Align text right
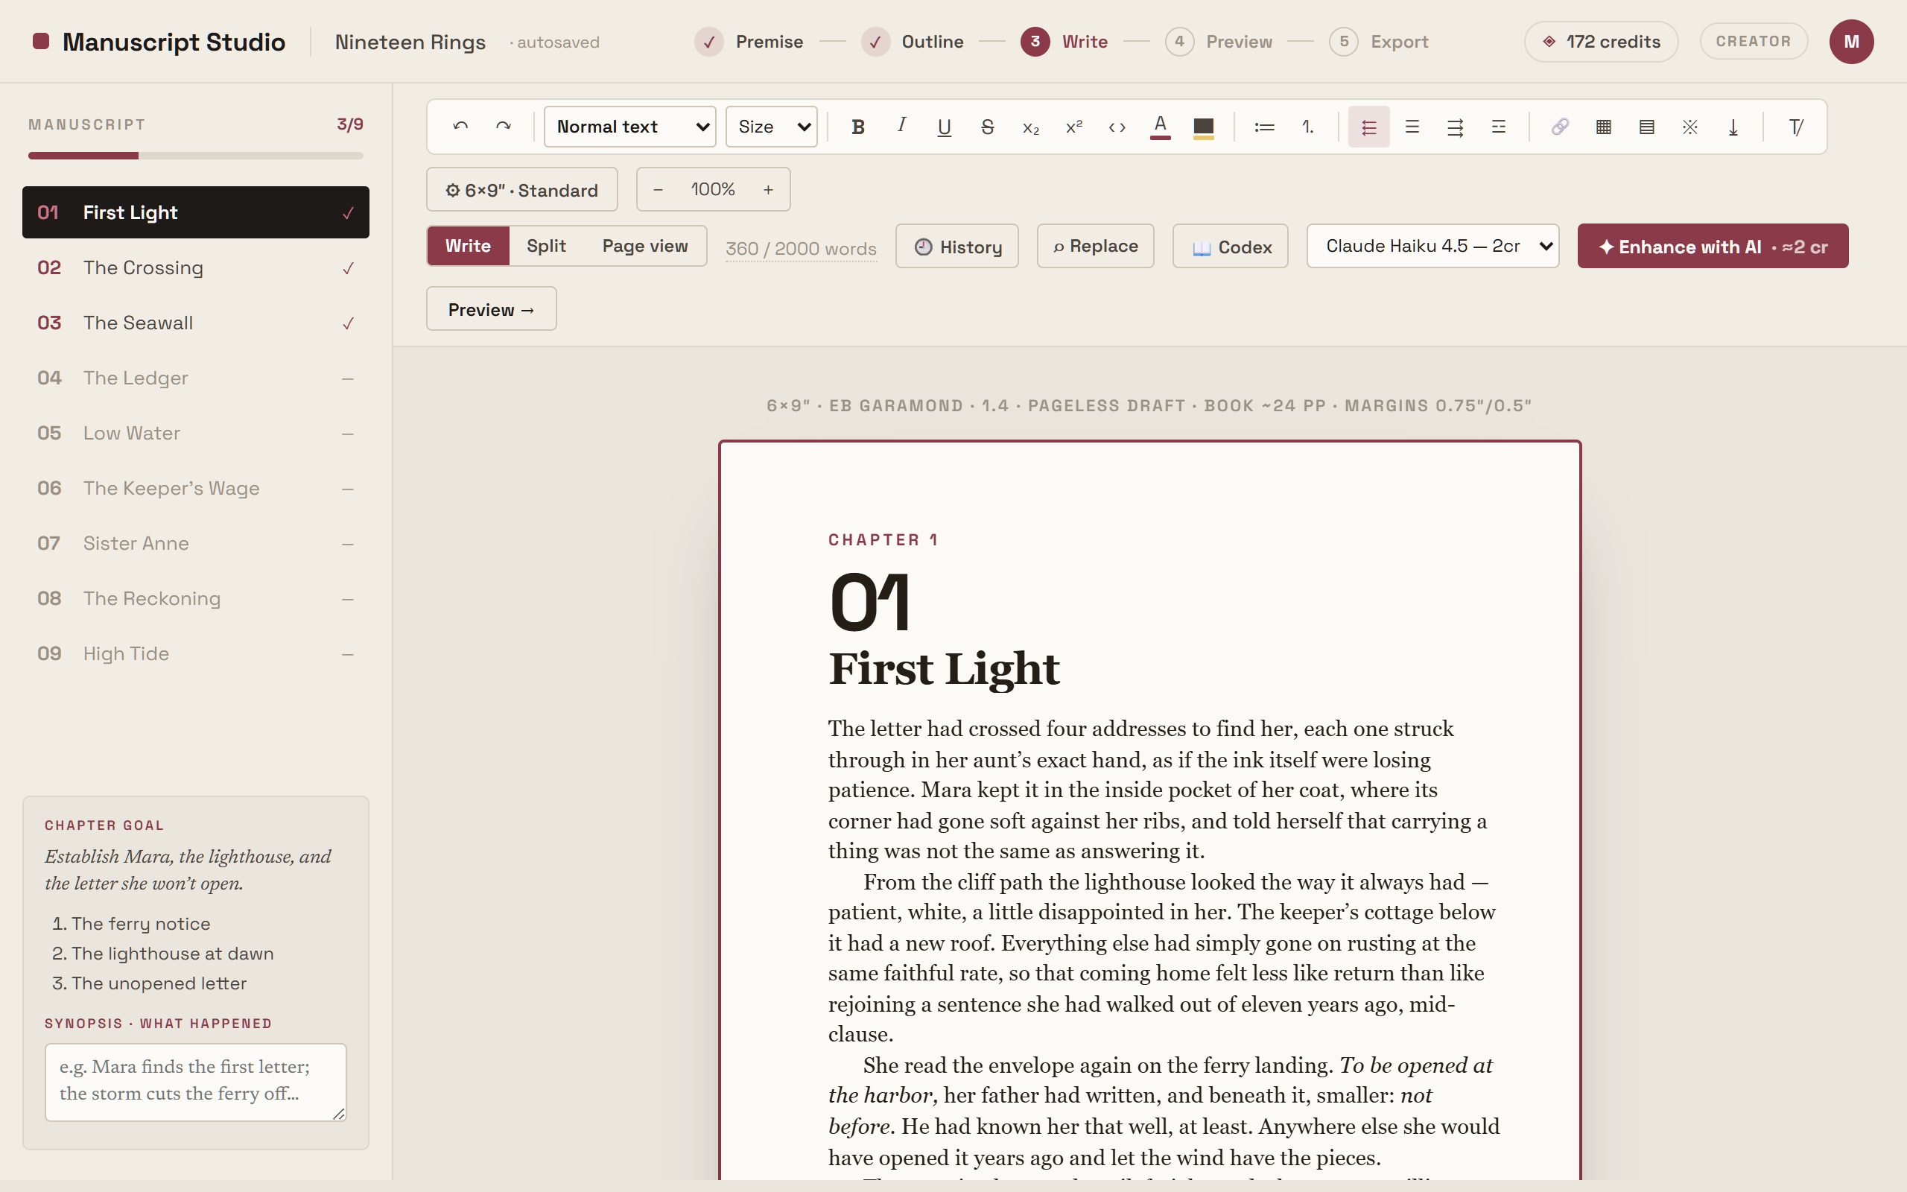The height and width of the screenshot is (1192, 1907). point(1456,126)
